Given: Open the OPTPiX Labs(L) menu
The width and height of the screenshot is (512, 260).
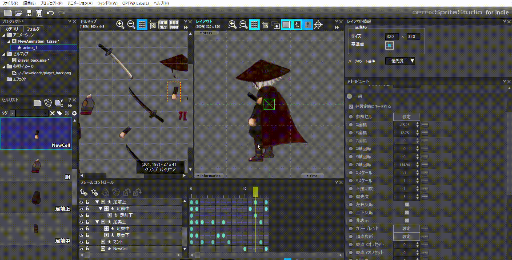Looking at the screenshot, I should [135, 3].
